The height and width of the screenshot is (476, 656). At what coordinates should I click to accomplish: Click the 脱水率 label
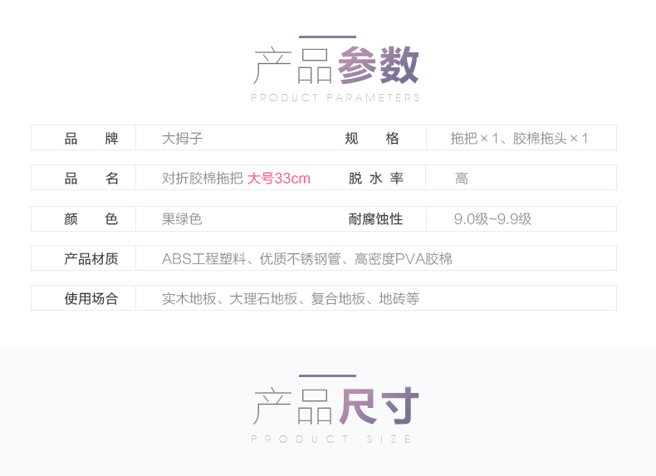click(375, 179)
